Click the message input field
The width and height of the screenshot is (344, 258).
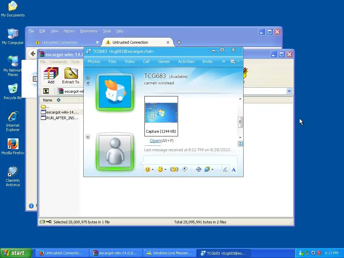point(190,160)
